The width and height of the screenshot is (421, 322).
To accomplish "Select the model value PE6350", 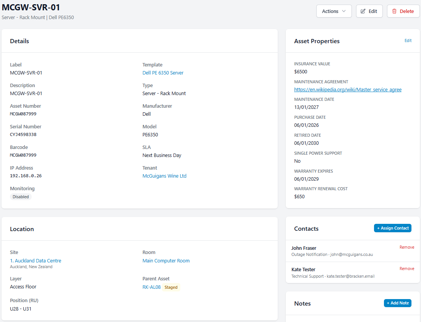I will pyautogui.click(x=150, y=134).
